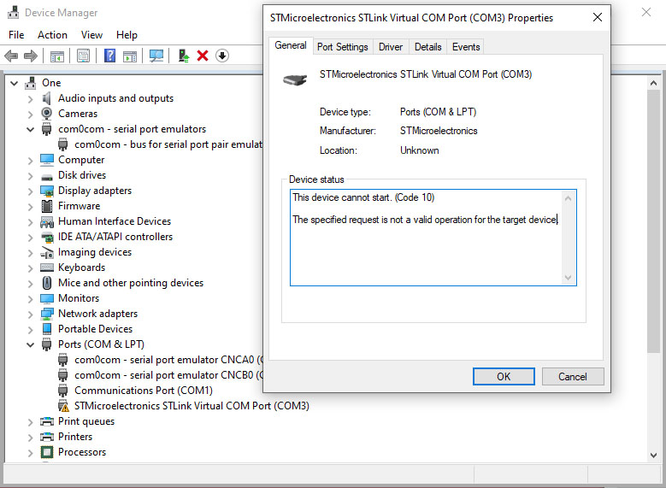Select the Printers icon
The height and width of the screenshot is (488, 666).
tap(47, 437)
